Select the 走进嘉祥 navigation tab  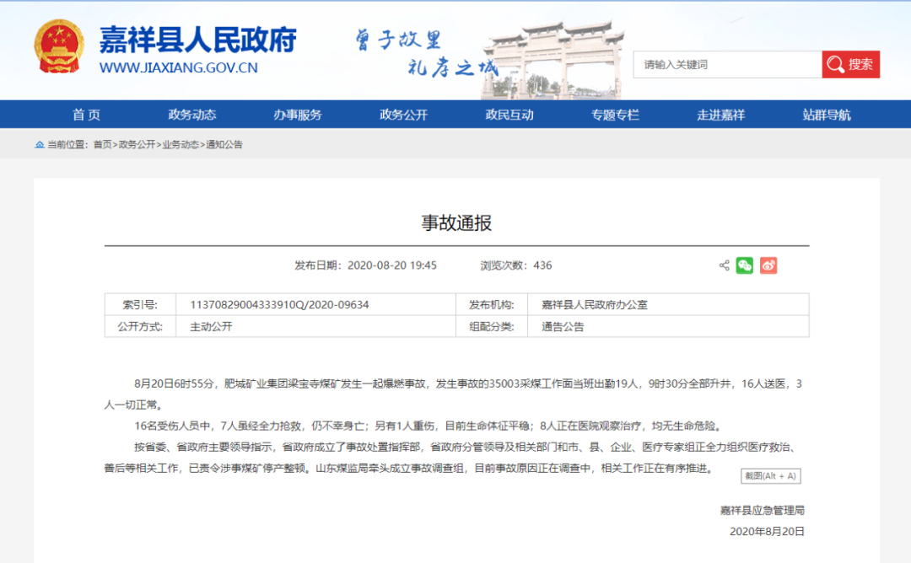coord(720,114)
